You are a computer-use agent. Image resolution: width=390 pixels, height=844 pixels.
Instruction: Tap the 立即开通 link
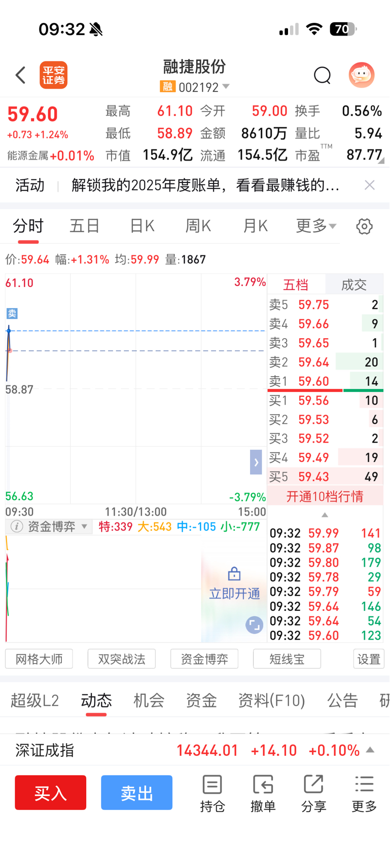(234, 594)
